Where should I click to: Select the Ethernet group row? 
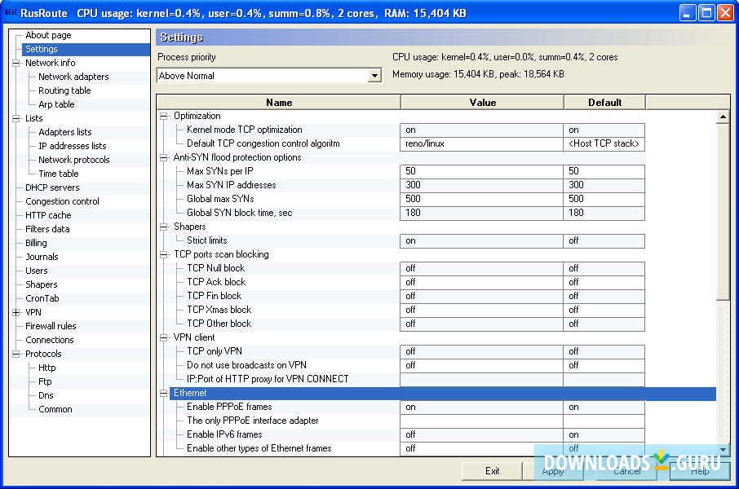click(x=440, y=394)
